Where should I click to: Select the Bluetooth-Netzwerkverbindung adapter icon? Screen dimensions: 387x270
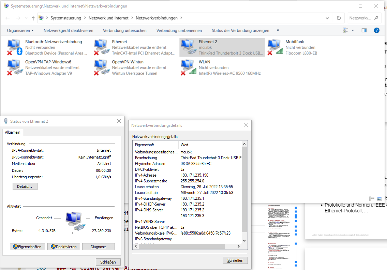[x=14, y=47]
